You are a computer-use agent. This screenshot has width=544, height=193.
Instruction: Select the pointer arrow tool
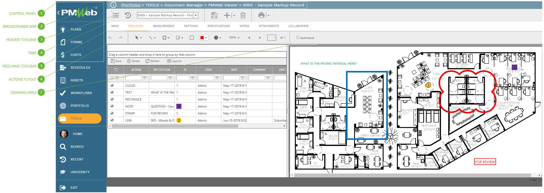(137, 38)
